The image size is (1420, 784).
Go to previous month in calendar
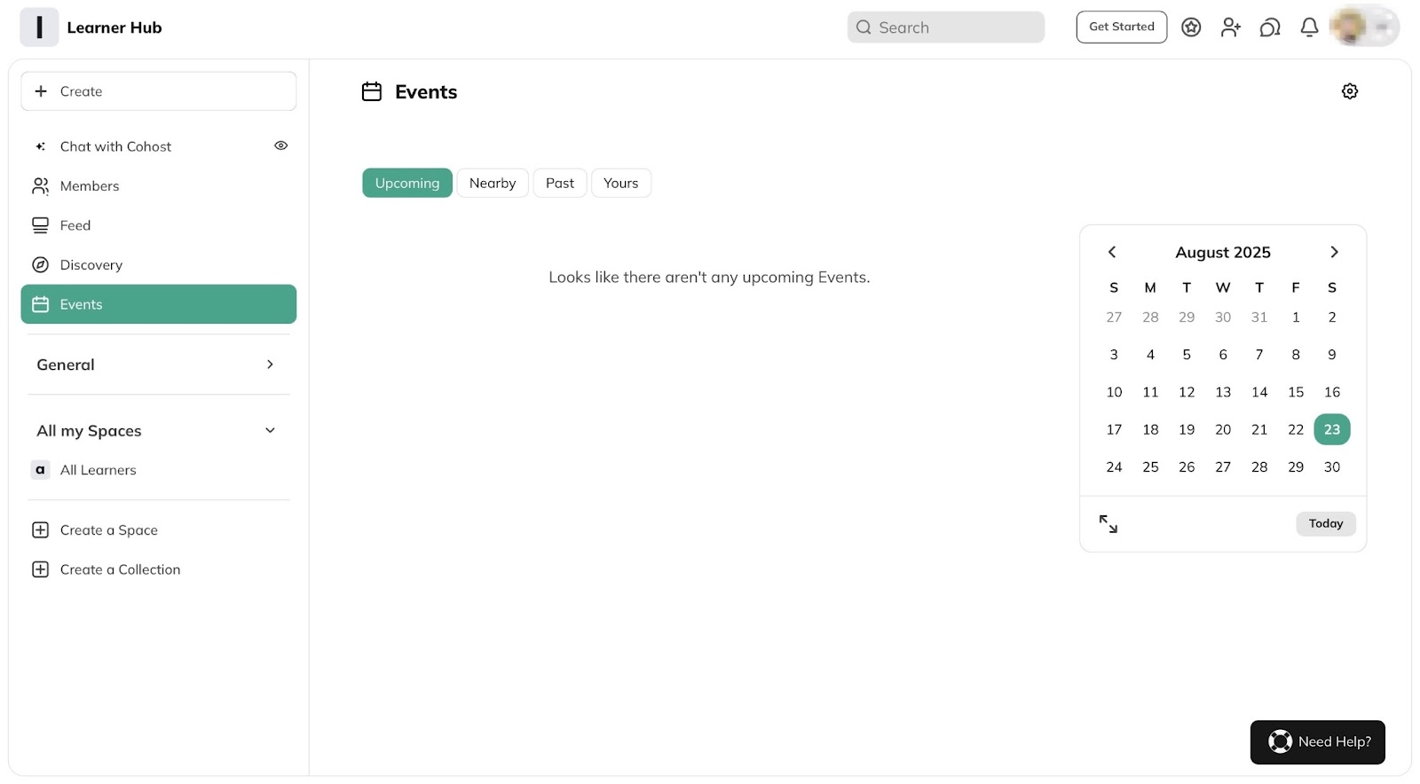pos(1112,252)
